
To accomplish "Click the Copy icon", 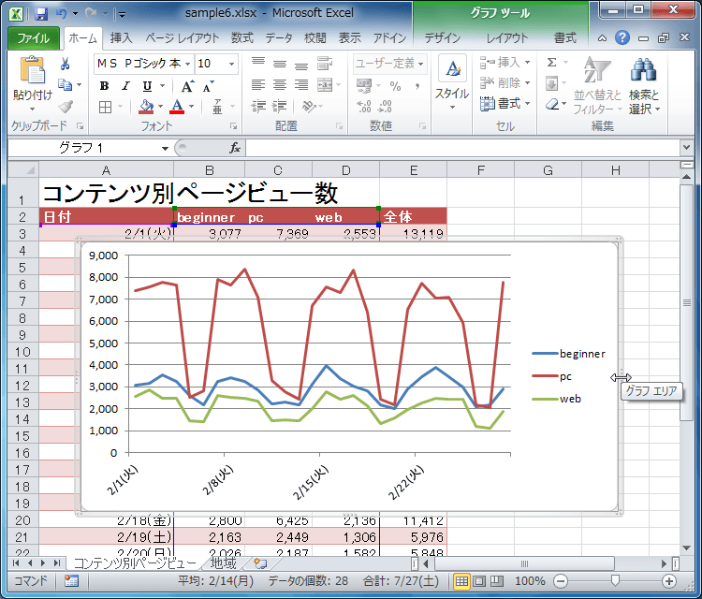I will [x=66, y=84].
